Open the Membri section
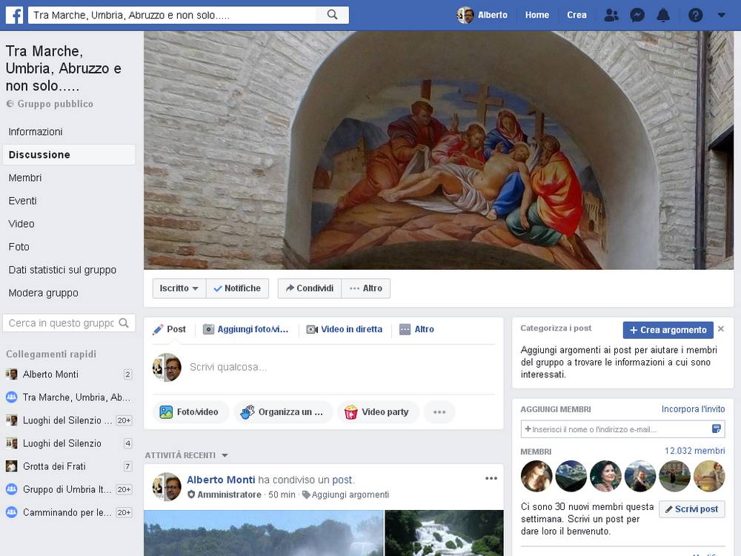Viewport: 741px width, 556px height. (25, 178)
